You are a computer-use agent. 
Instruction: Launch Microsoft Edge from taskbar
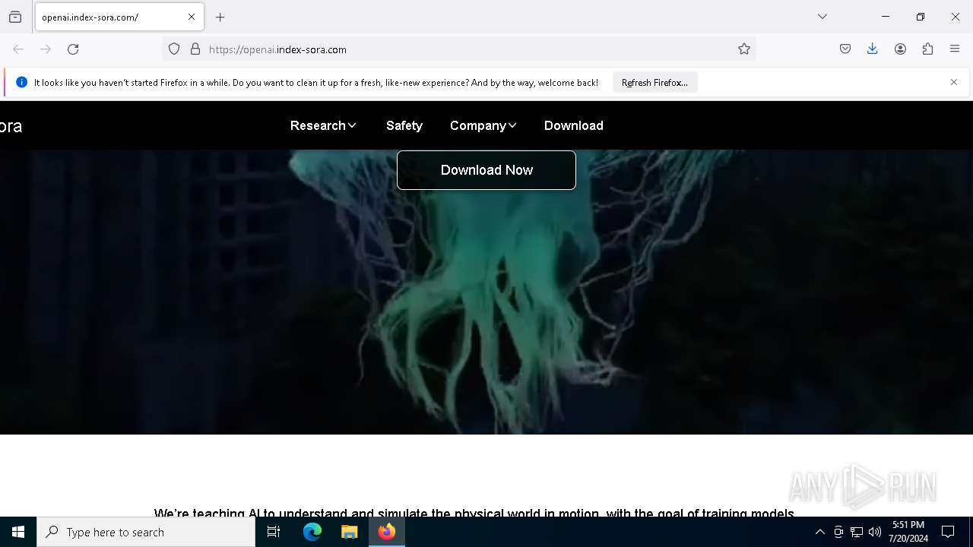312,532
